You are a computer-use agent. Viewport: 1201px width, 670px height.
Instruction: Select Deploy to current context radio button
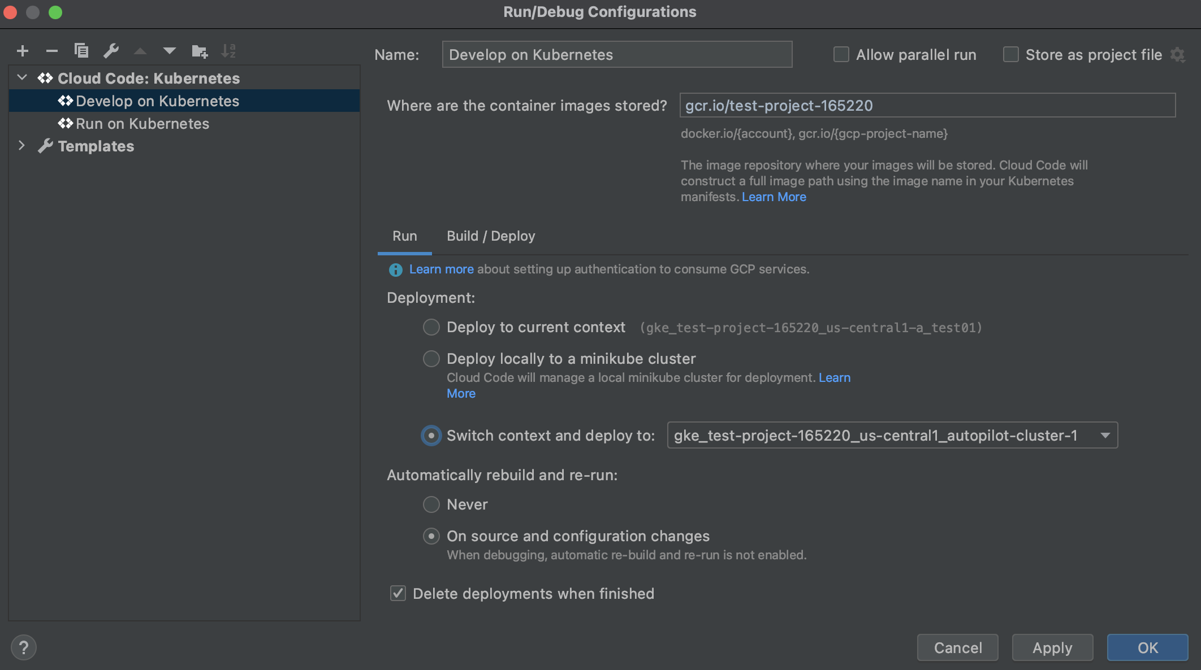click(430, 327)
